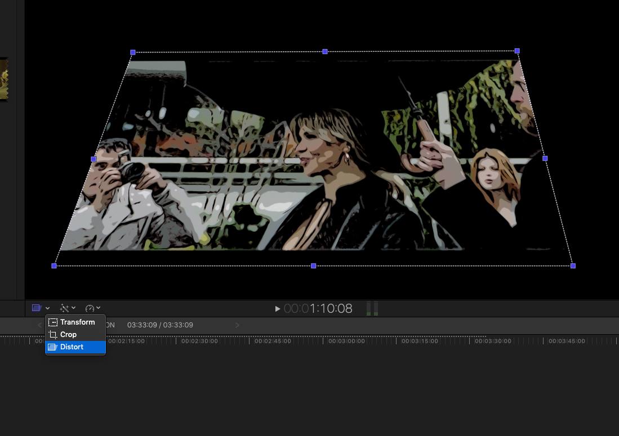Screen dimensions: 619x436
Task: Choose Crop from the popup menu
Action: (x=75, y=334)
